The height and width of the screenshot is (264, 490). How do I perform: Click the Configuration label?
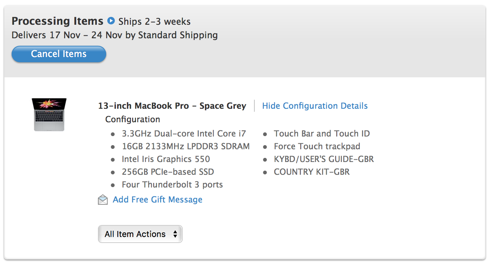[x=132, y=120]
